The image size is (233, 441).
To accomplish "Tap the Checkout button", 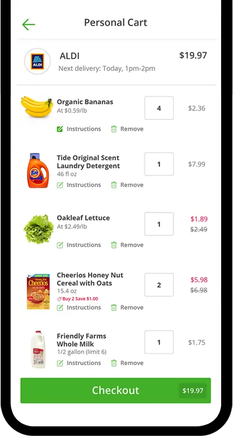I will tap(115, 391).
